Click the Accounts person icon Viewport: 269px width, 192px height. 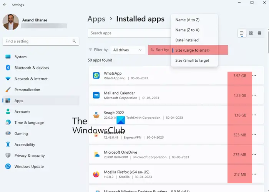(x=8, y=112)
